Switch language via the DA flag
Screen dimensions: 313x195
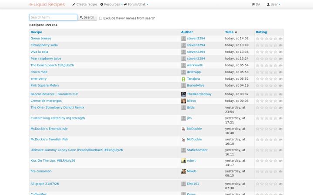tap(256, 4)
